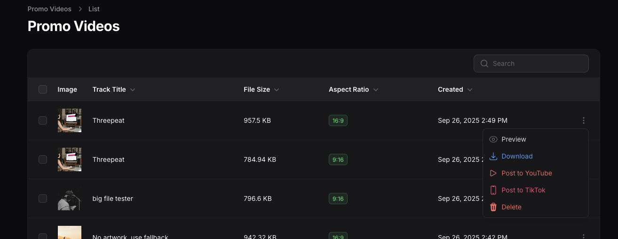Select Post to YouTube menu item
618x239 pixels.
[536, 173]
